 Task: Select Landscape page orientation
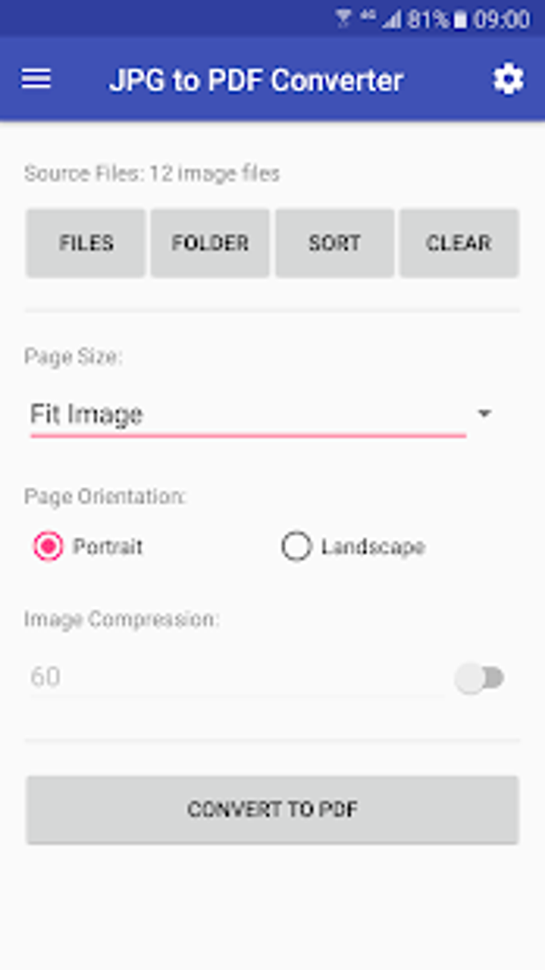297,547
